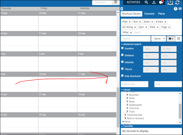The height and width of the screenshot is (135, 183).
Task: Open the calendar date picker icon
Action: click(x=116, y=2)
